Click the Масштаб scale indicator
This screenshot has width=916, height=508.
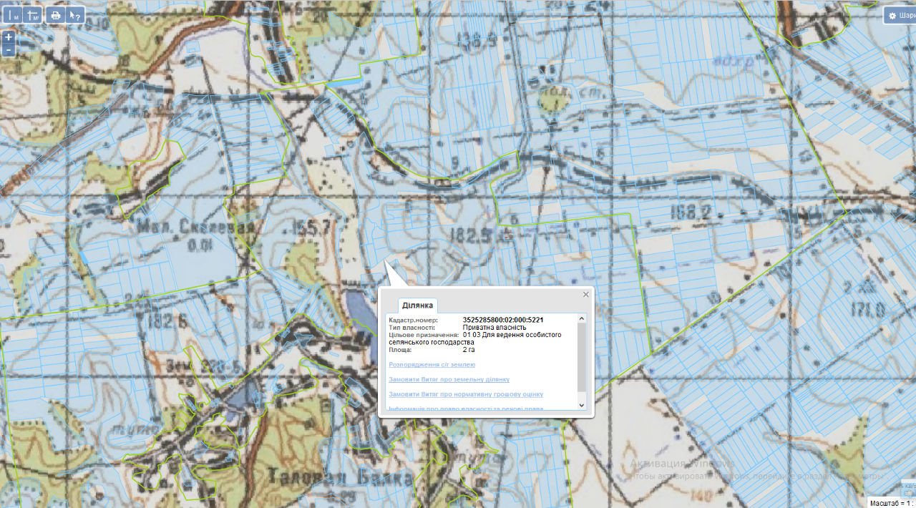point(892,503)
